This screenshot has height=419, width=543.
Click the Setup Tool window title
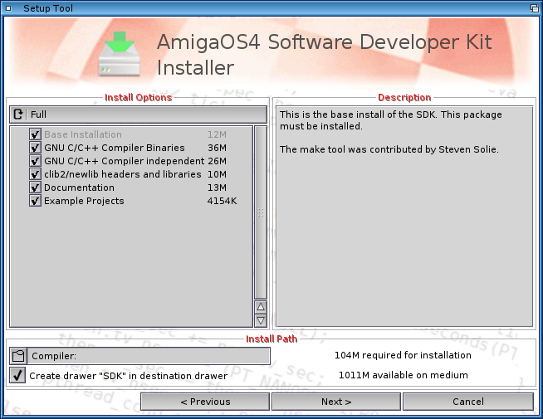[x=48, y=8]
